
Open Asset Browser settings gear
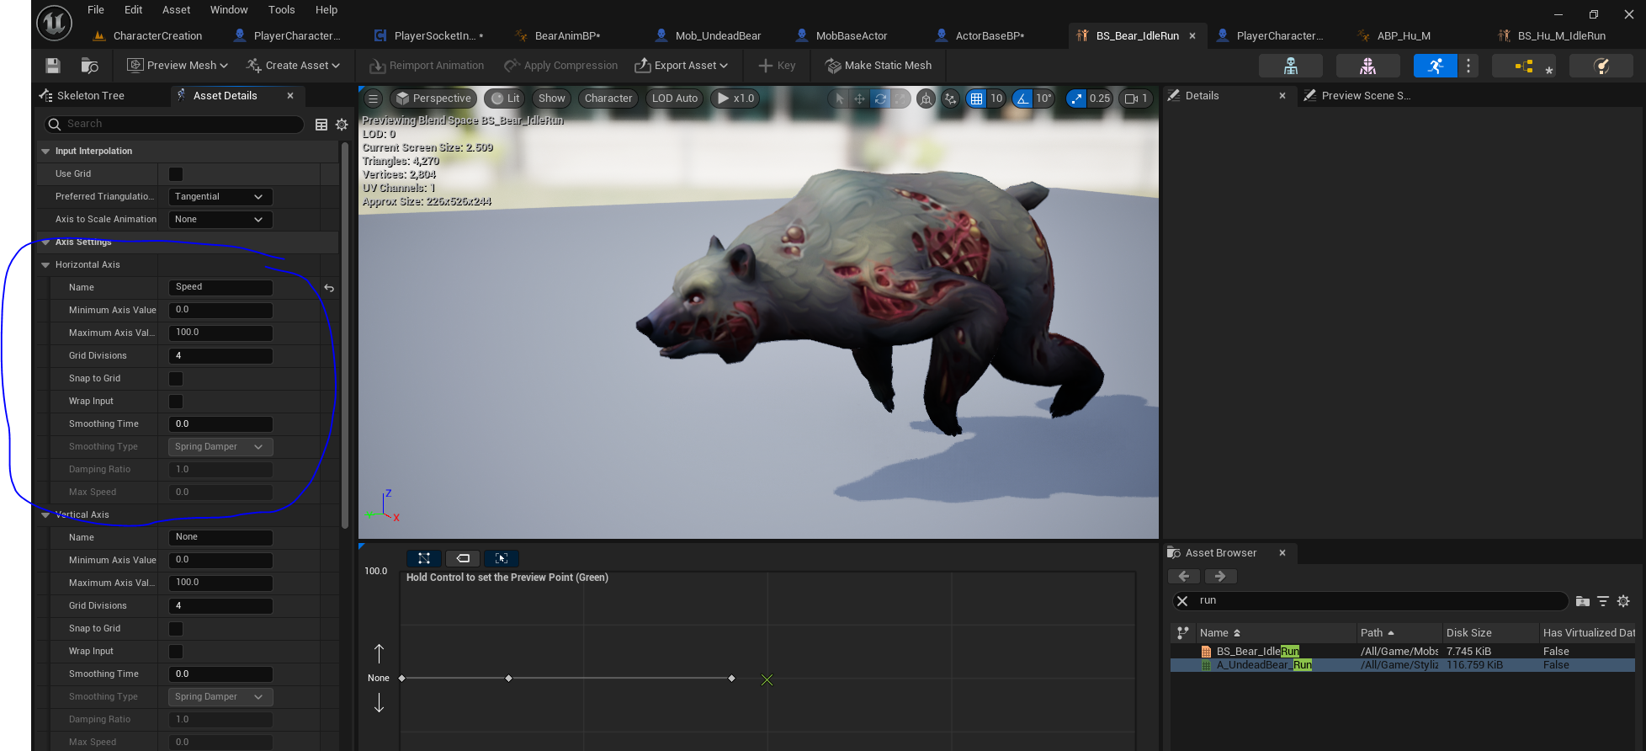1623,601
